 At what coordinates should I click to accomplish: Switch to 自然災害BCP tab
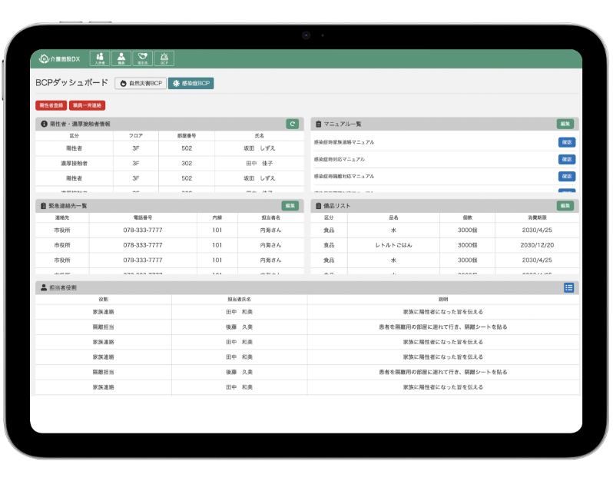coord(140,83)
